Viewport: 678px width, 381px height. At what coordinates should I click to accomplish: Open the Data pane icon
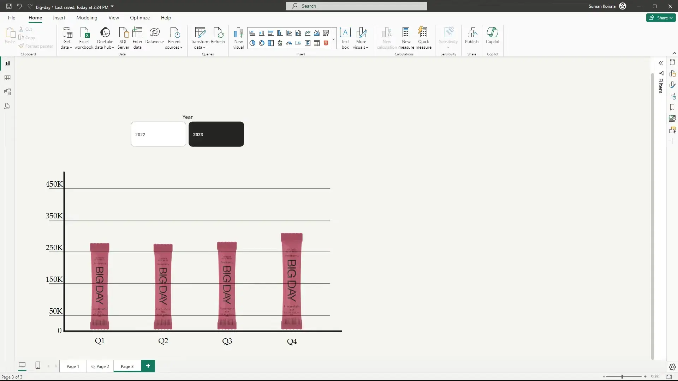click(672, 62)
